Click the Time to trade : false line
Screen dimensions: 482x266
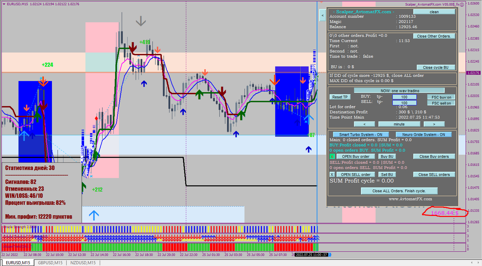coord(351,56)
